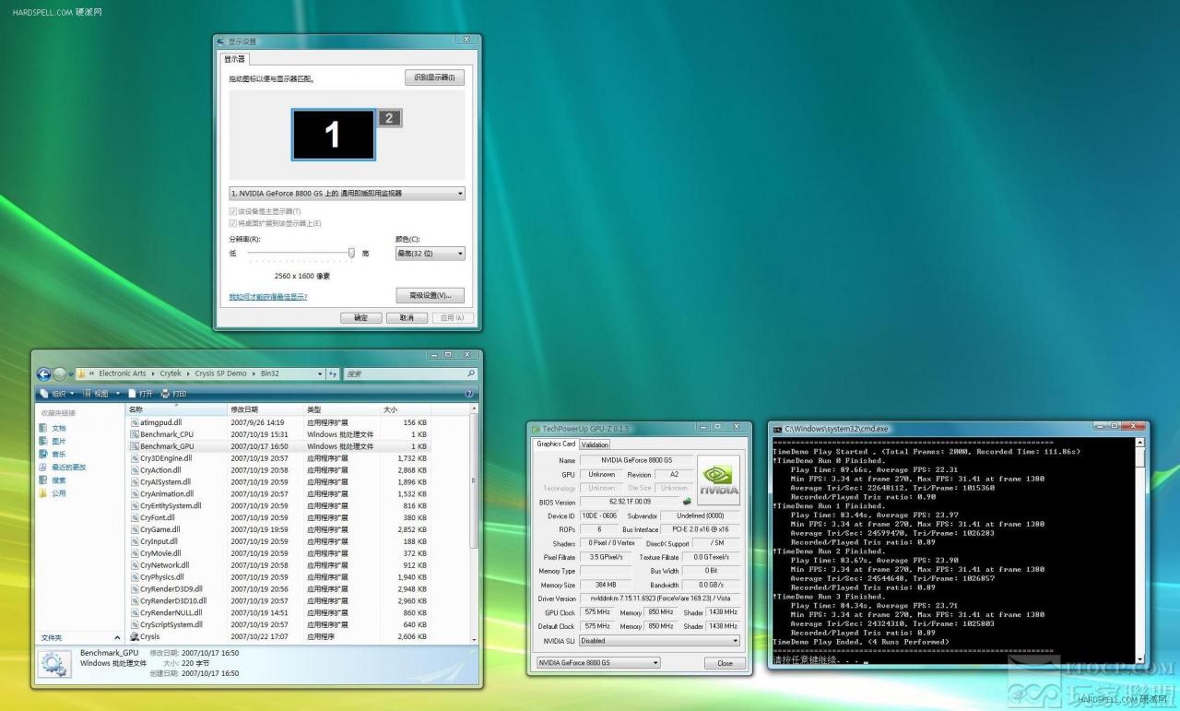Sort by the 名称 column header
The width and height of the screenshot is (1180, 711).
(x=175, y=409)
